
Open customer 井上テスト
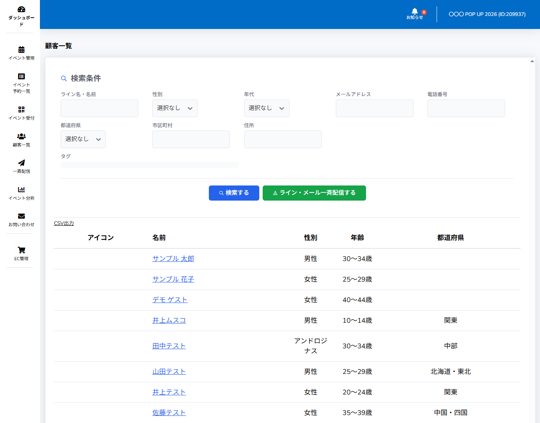tap(169, 392)
